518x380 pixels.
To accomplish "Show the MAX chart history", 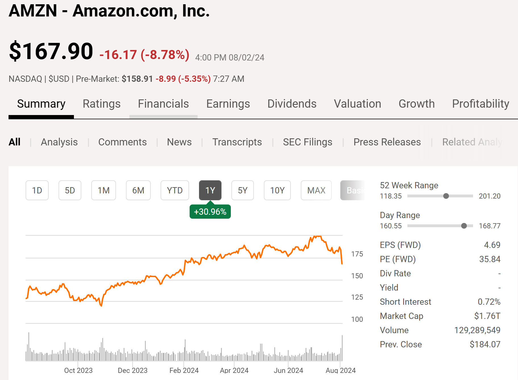I will [x=316, y=190].
